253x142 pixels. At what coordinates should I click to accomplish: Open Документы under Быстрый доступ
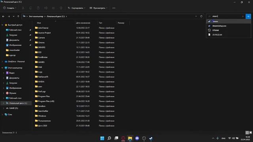[x=14, y=40]
